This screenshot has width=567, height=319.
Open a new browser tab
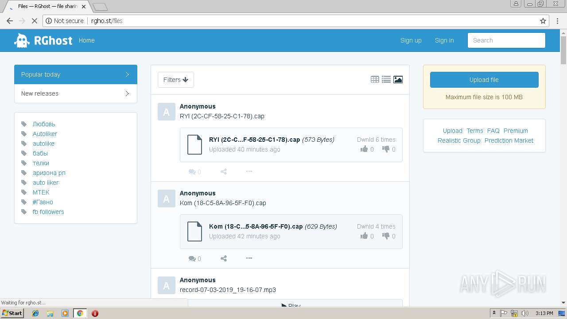pos(100,7)
